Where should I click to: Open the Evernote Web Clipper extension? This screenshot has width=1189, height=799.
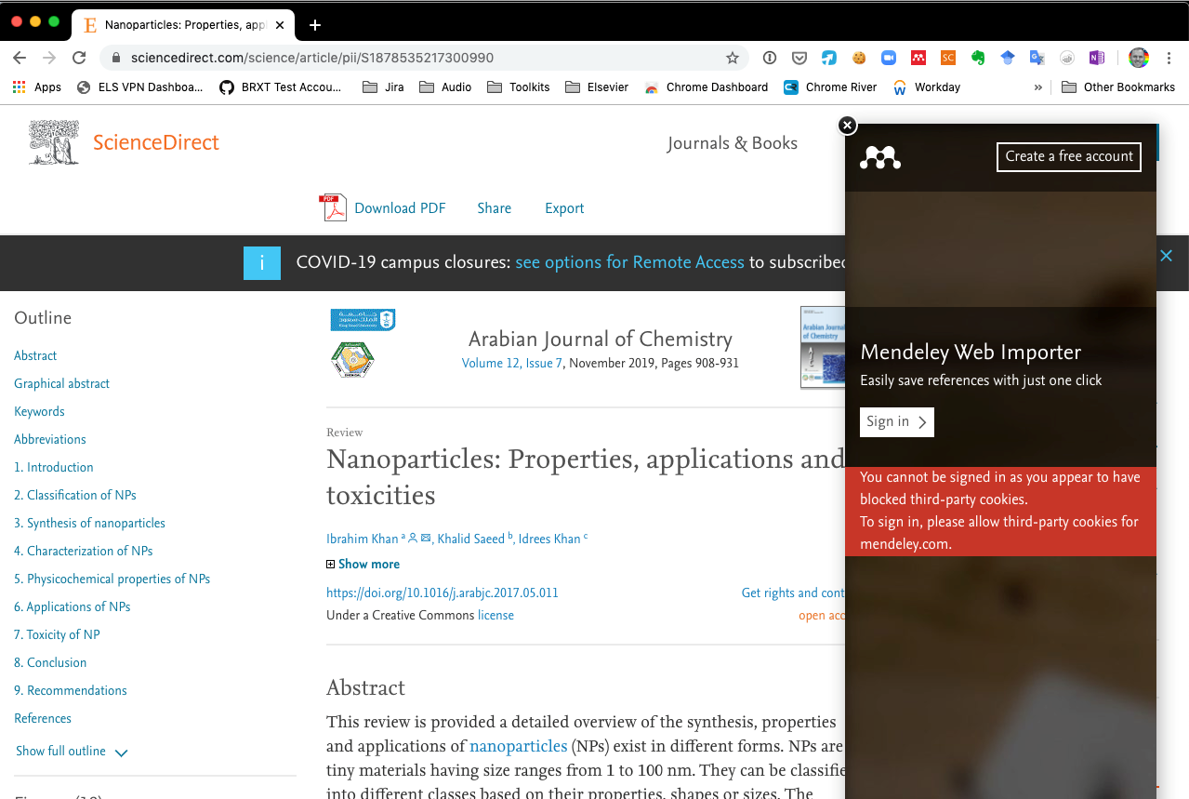(978, 58)
